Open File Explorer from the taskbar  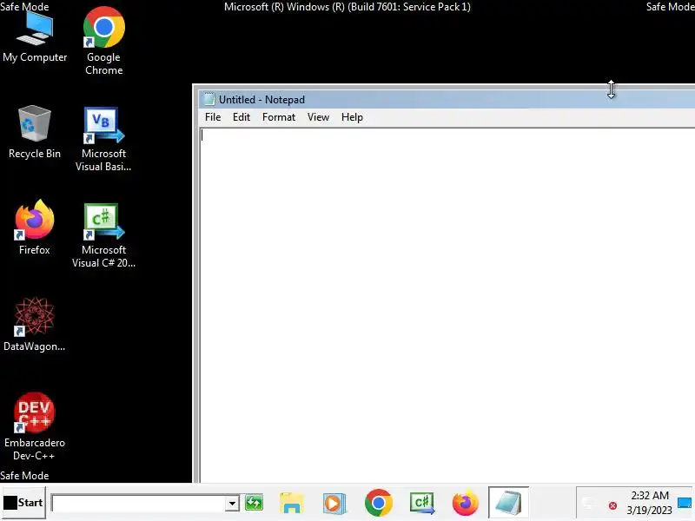(291, 503)
